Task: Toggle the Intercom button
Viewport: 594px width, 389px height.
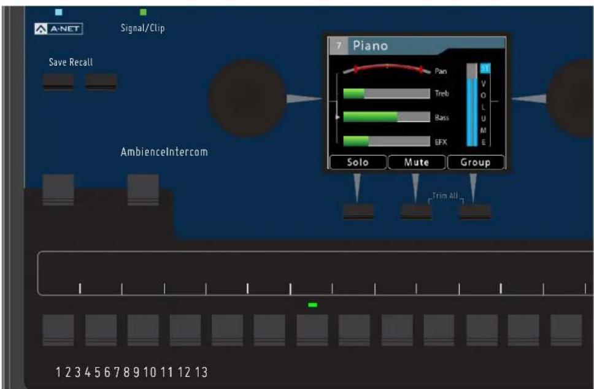Action: [143, 190]
